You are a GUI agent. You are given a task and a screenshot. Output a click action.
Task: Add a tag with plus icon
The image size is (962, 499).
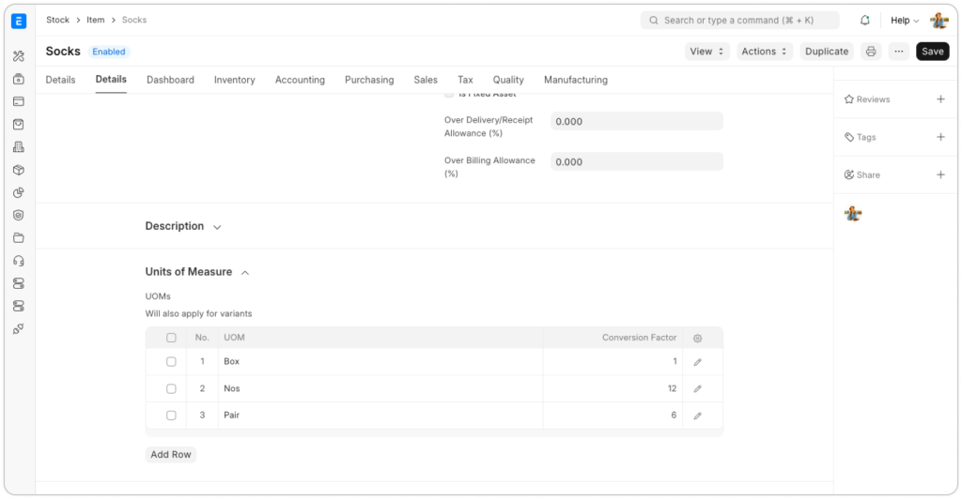[940, 137]
